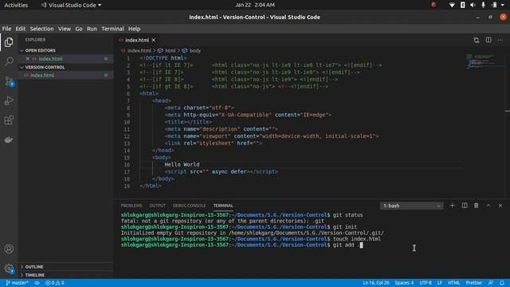Open the Accounts icon in activity bar

[9, 249]
